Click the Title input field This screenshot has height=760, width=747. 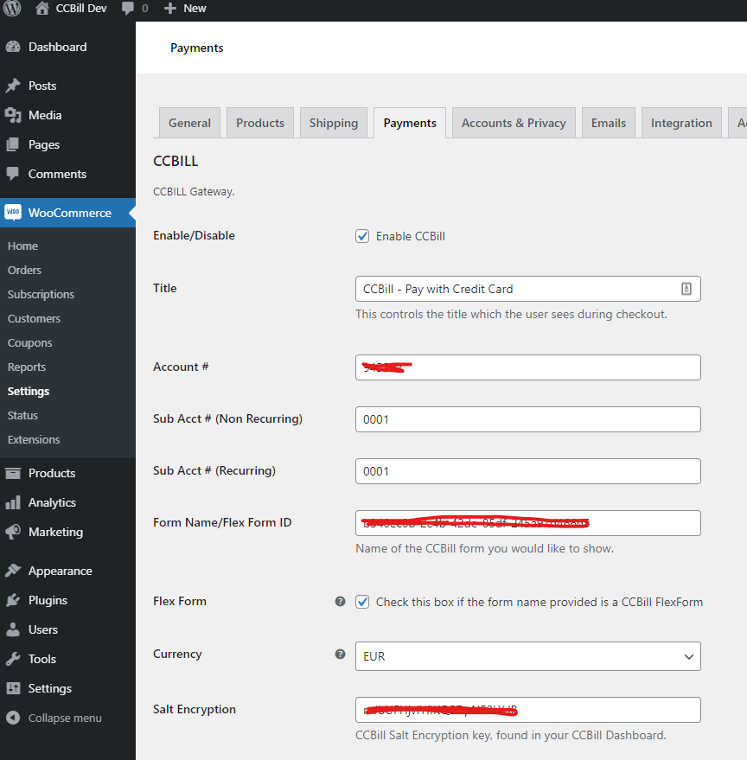coord(528,289)
